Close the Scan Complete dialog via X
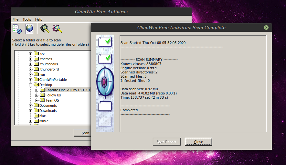 266,27
